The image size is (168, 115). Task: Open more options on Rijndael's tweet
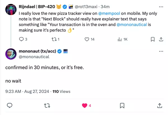click(x=161, y=7)
